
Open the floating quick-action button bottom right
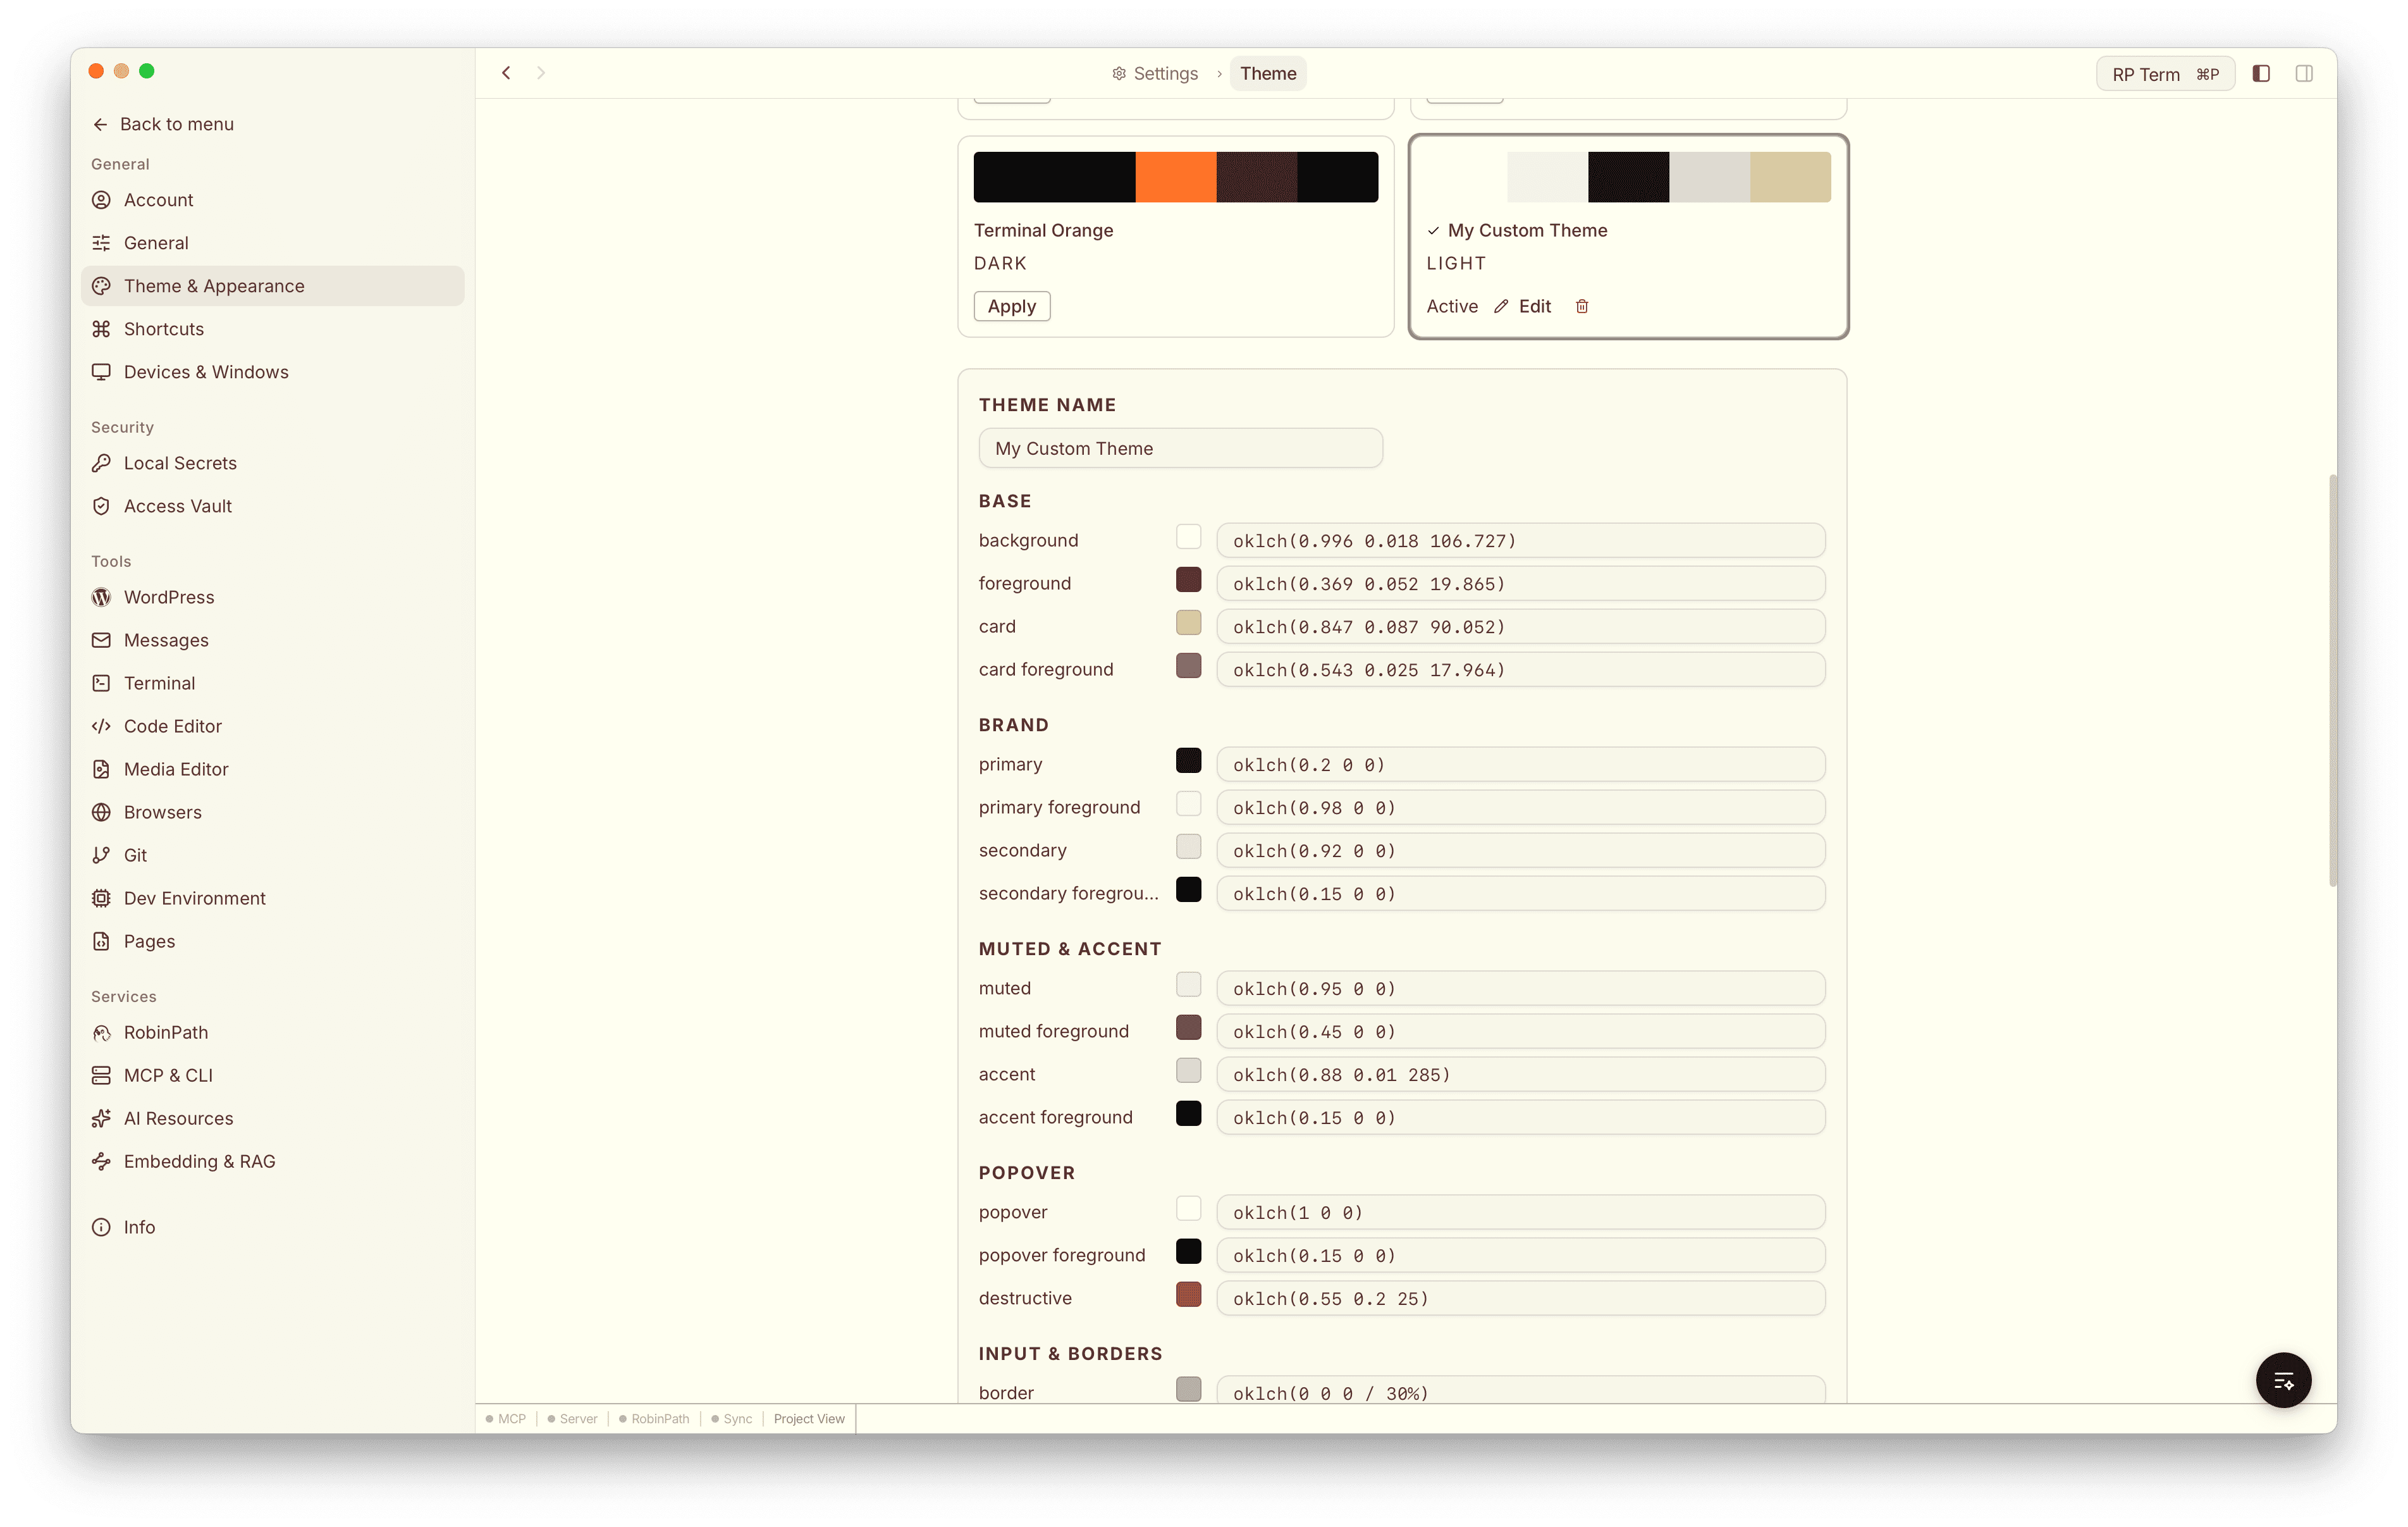point(2283,1380)
